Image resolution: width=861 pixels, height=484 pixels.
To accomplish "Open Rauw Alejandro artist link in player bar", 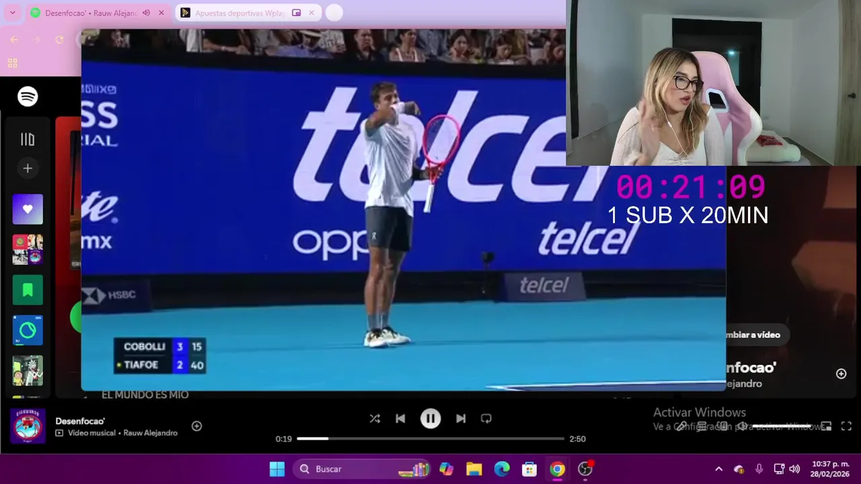I will click(x=151, y=433).
